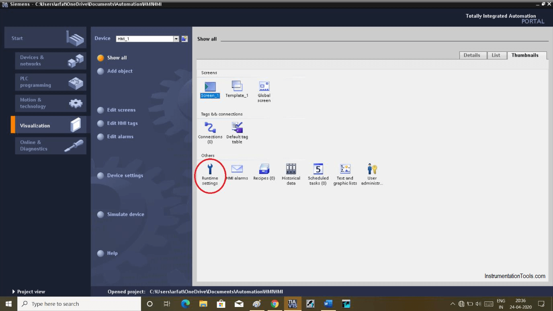The width and height of the screenshot is (553, 311).
Task: Open Text and graphic lists icon
Action: [x=345, y=174]
